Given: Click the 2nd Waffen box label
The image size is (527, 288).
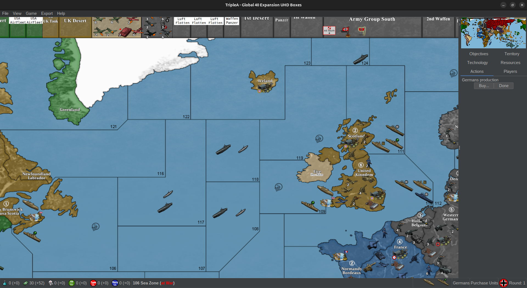Looking at the screenshot, I should [438, 19].
